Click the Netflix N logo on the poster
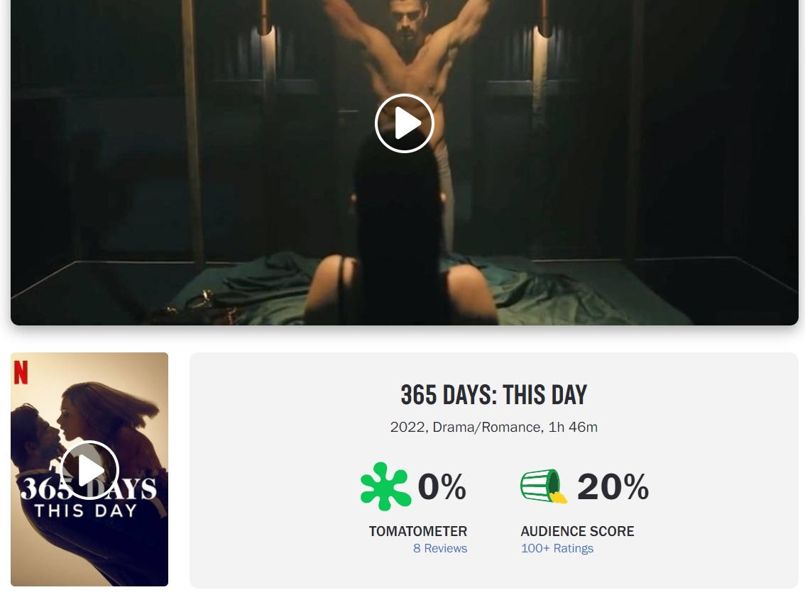 [21, 372]
